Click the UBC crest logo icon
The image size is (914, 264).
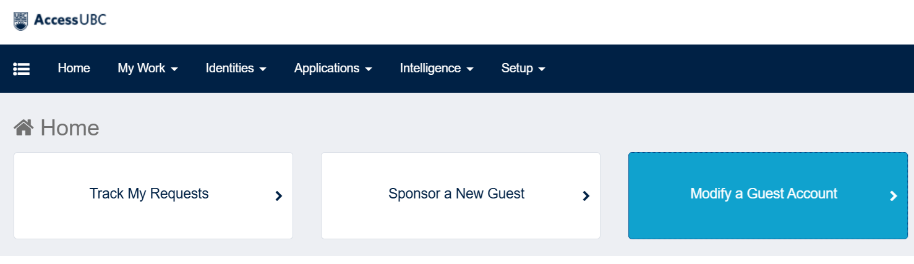pos(20,21)
